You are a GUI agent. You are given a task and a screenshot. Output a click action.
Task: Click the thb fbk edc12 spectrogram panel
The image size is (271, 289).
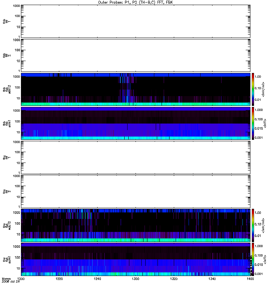(x=135, y=89)
